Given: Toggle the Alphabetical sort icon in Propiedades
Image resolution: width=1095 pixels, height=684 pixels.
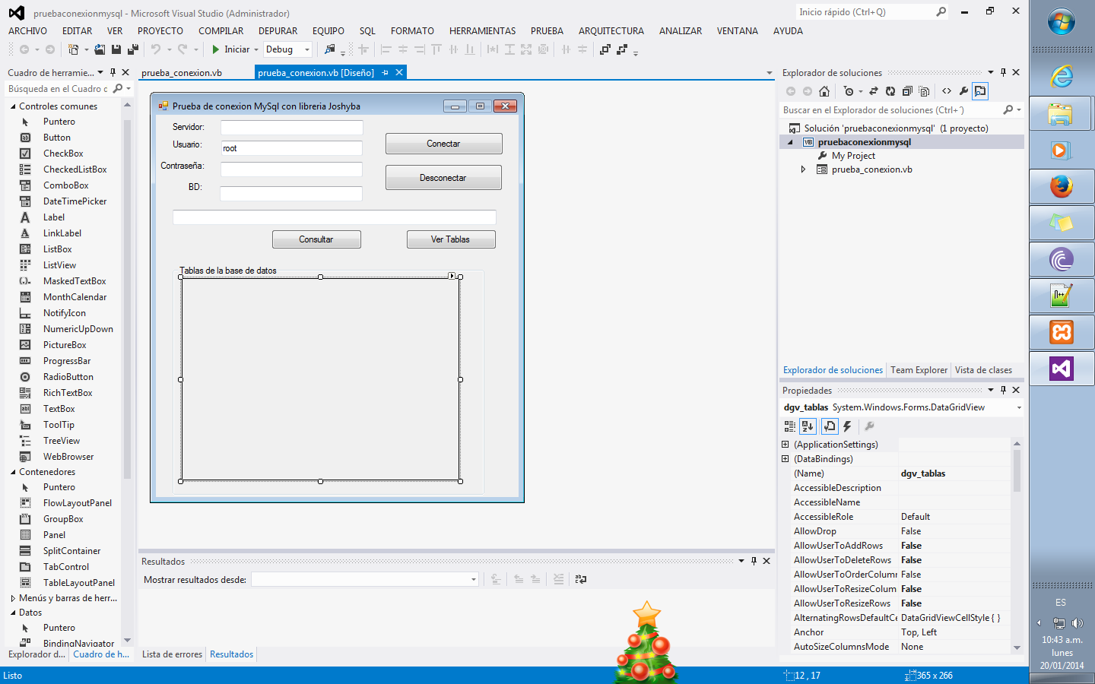Looking at the screenshot, I should click(x=808, y=426).
